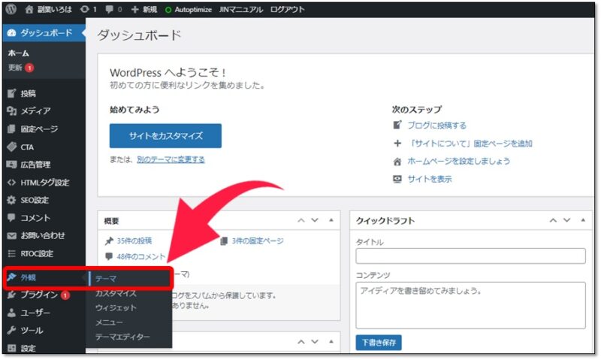Click the green Autoptimize status circle
This screenshot has height=360, width=601.
click(168, 10)
